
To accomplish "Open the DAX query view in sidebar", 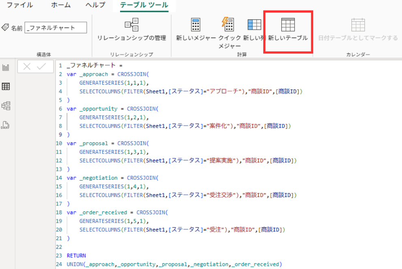I will (5, 125).
